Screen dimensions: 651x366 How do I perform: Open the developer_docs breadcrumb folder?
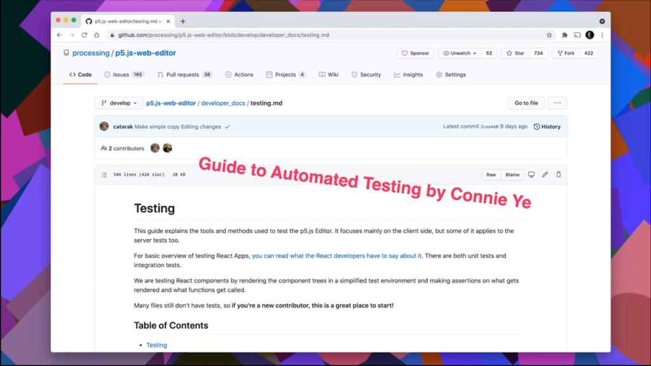click(x=223, y=103)
